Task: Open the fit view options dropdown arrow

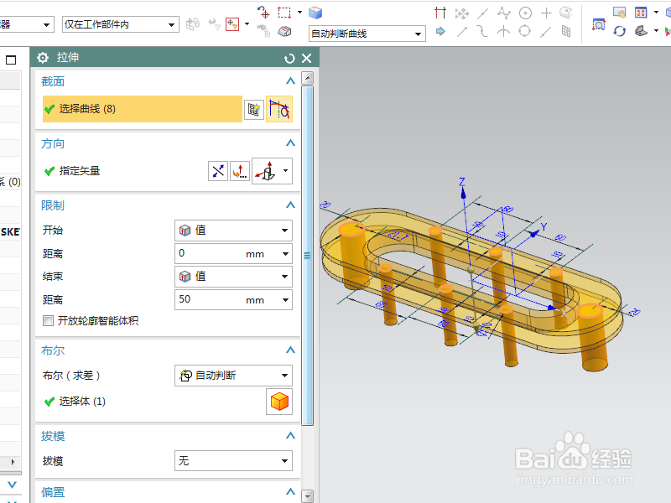Action: point(656,12)
